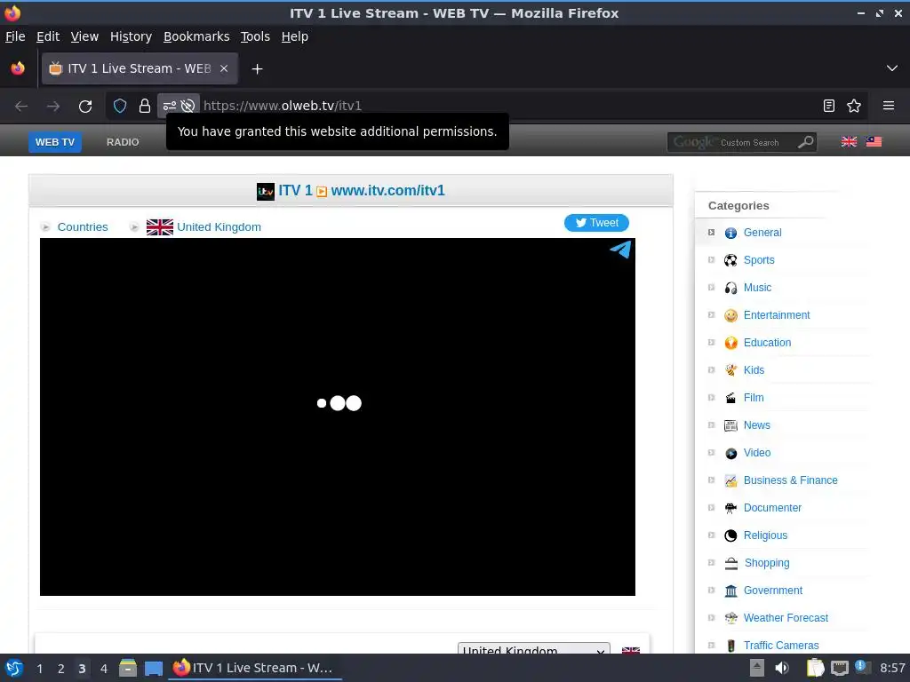Image resolution: width=910 pixels, height=682 pixels.
Task: Open a new tab with plus button
Action: coord(257,69)
